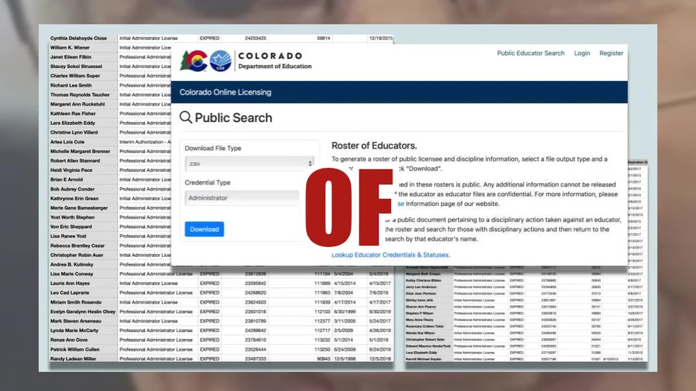
Task: Open the Credential Type Administrator dropdown
Action: click(x=242, y=198)
